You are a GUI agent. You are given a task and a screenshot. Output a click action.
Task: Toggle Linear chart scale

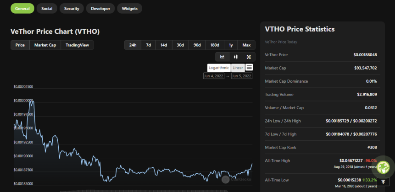coord(238,68)
